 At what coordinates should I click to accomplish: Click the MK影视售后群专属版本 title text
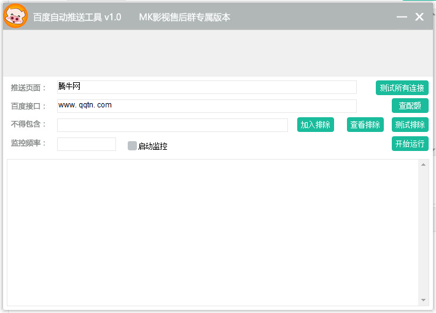[x=185, y=17]
